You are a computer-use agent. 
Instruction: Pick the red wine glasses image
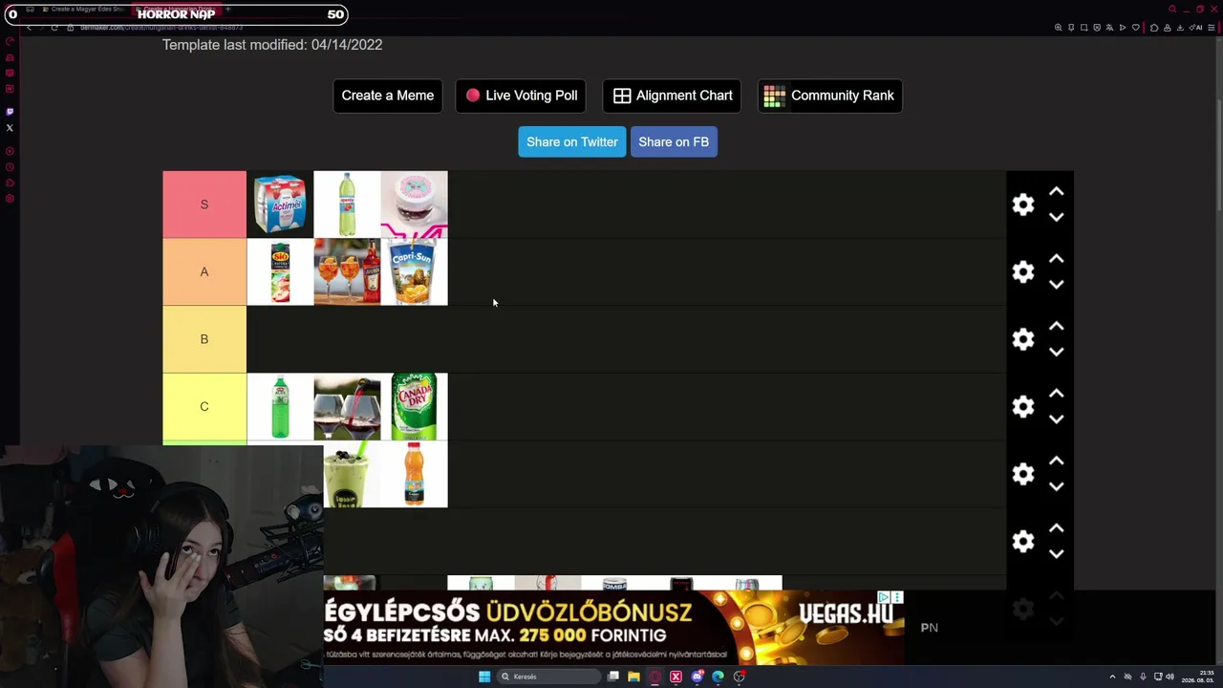click(x=347, y=407)
